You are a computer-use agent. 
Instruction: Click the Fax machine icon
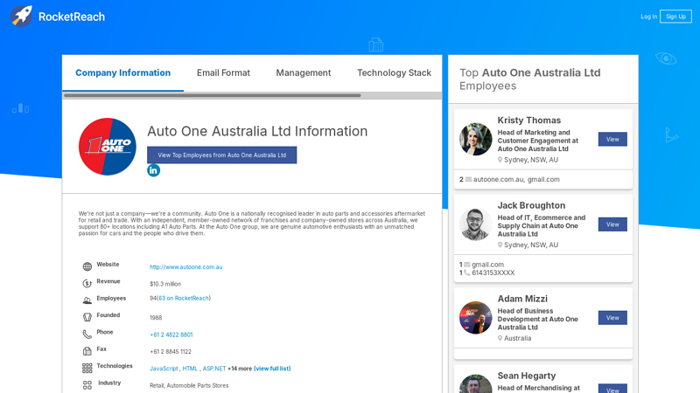[87, 351]
